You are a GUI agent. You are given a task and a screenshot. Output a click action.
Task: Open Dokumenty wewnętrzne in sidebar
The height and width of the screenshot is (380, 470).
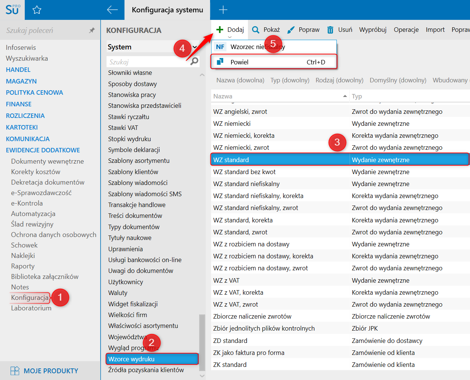point(47,161)
